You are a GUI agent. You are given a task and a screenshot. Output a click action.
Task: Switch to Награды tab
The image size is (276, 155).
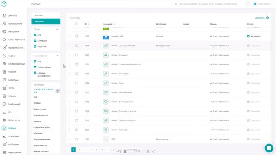click(x=46, y=21)
